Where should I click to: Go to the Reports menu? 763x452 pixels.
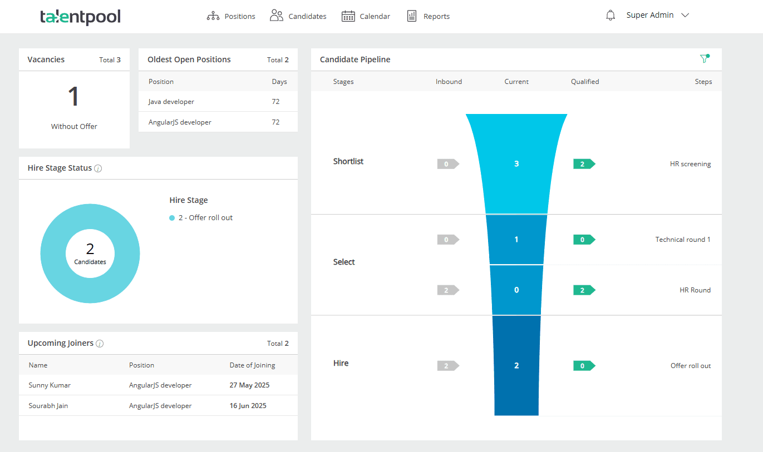(x=436, y=17)
